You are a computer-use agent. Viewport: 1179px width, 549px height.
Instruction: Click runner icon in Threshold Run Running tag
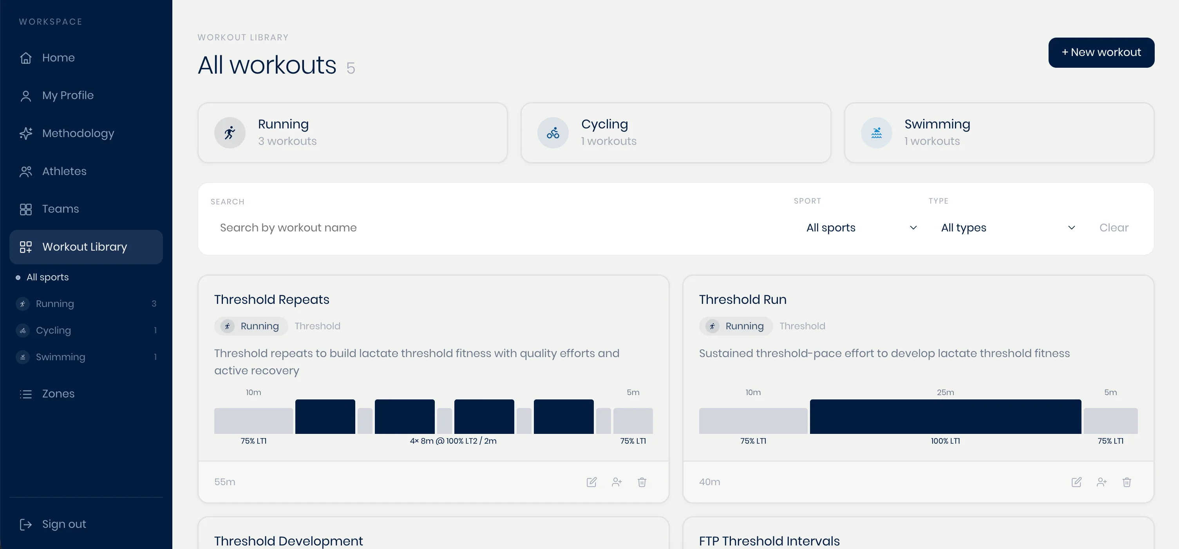coord(712,326)
